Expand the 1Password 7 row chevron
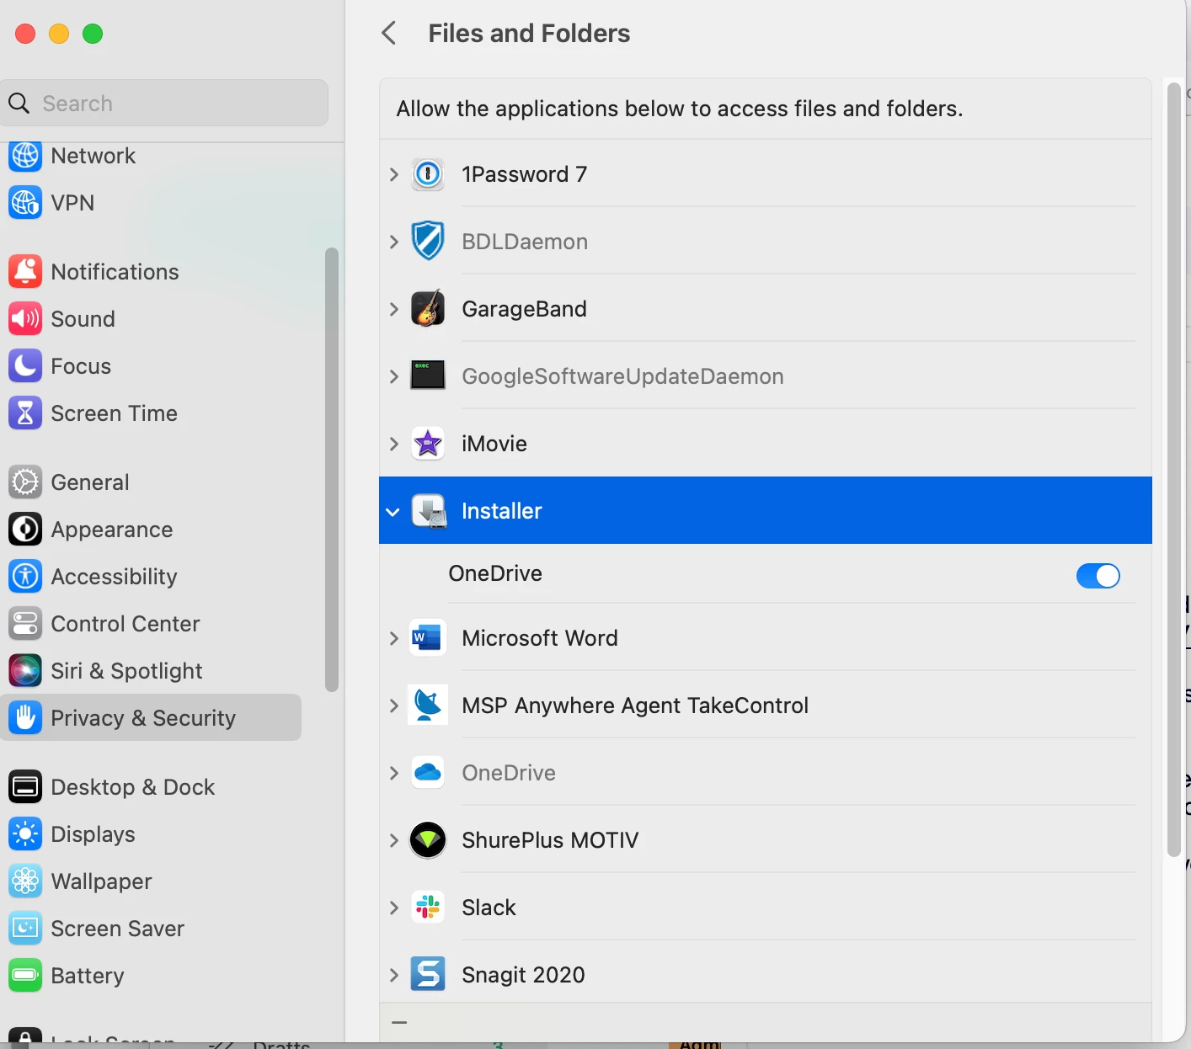1191x1049 pixels. tap(393, 174)
